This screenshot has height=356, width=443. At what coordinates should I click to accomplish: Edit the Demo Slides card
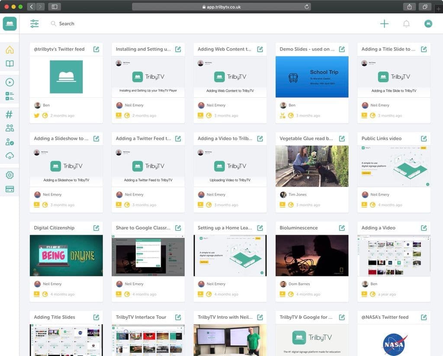pyautogui.click(x=342, y=49)
